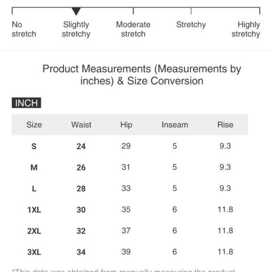Click the Rise column header

[225, 125]
